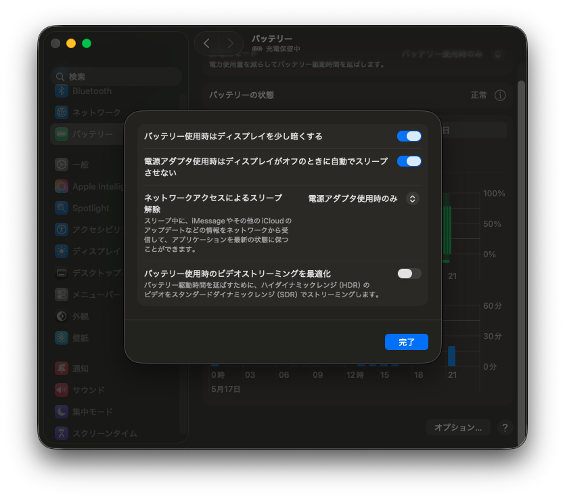565x499 pixels.
Task: Click the 5月17日 date label
Action: pos(225,389)
